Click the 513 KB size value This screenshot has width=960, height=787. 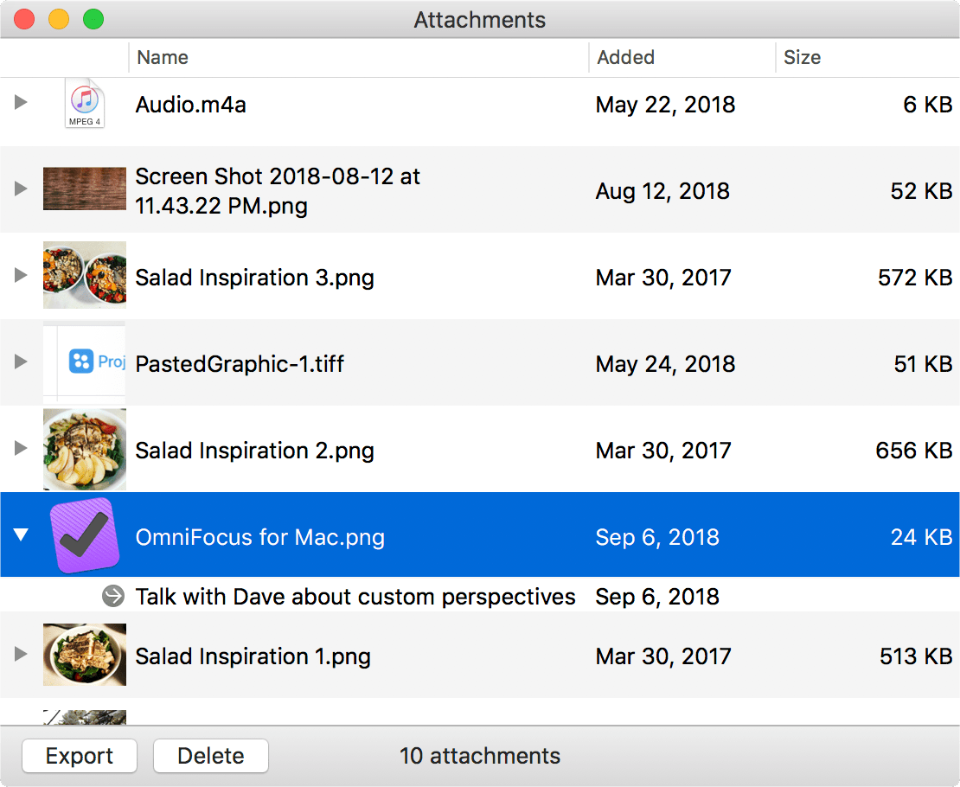[916, 656]
